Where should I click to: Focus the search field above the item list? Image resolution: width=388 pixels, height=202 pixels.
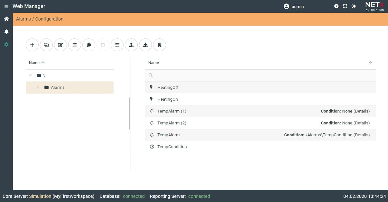tap(260, 75)
